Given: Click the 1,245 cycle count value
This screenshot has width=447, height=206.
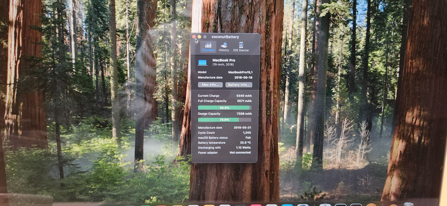Looking at the screenshot, I should coord(247,132).
